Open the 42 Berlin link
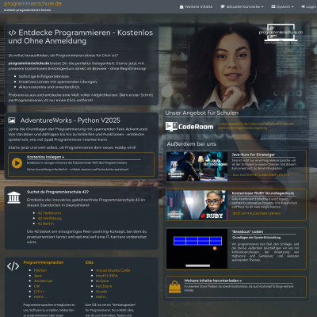This screenshot has width=317, height=317. [x=46, y=223]
